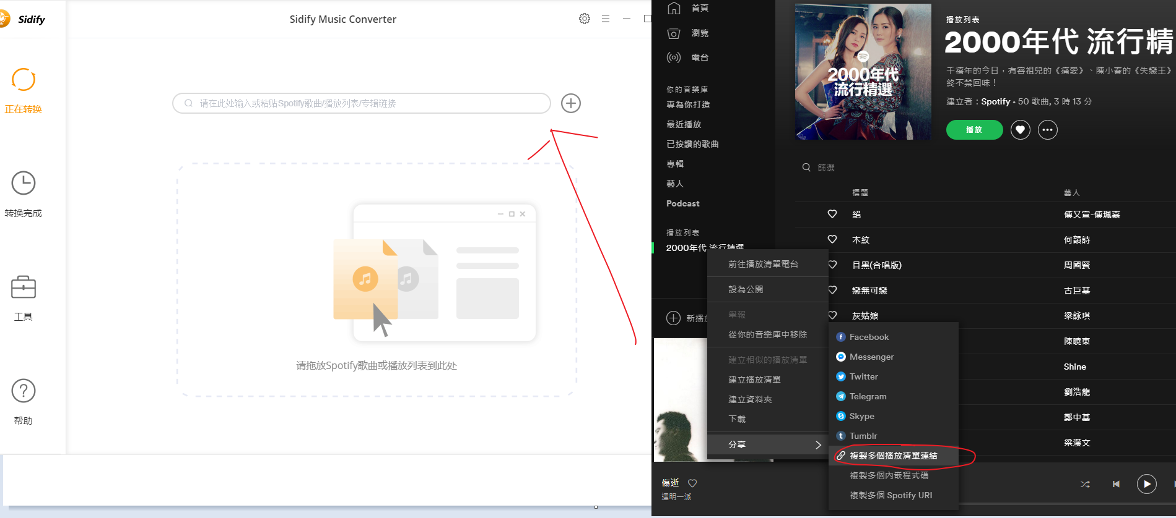1176x518 pixels.
Task: Click the 篩選 filter search field
Action: click(x=826, y=168)
